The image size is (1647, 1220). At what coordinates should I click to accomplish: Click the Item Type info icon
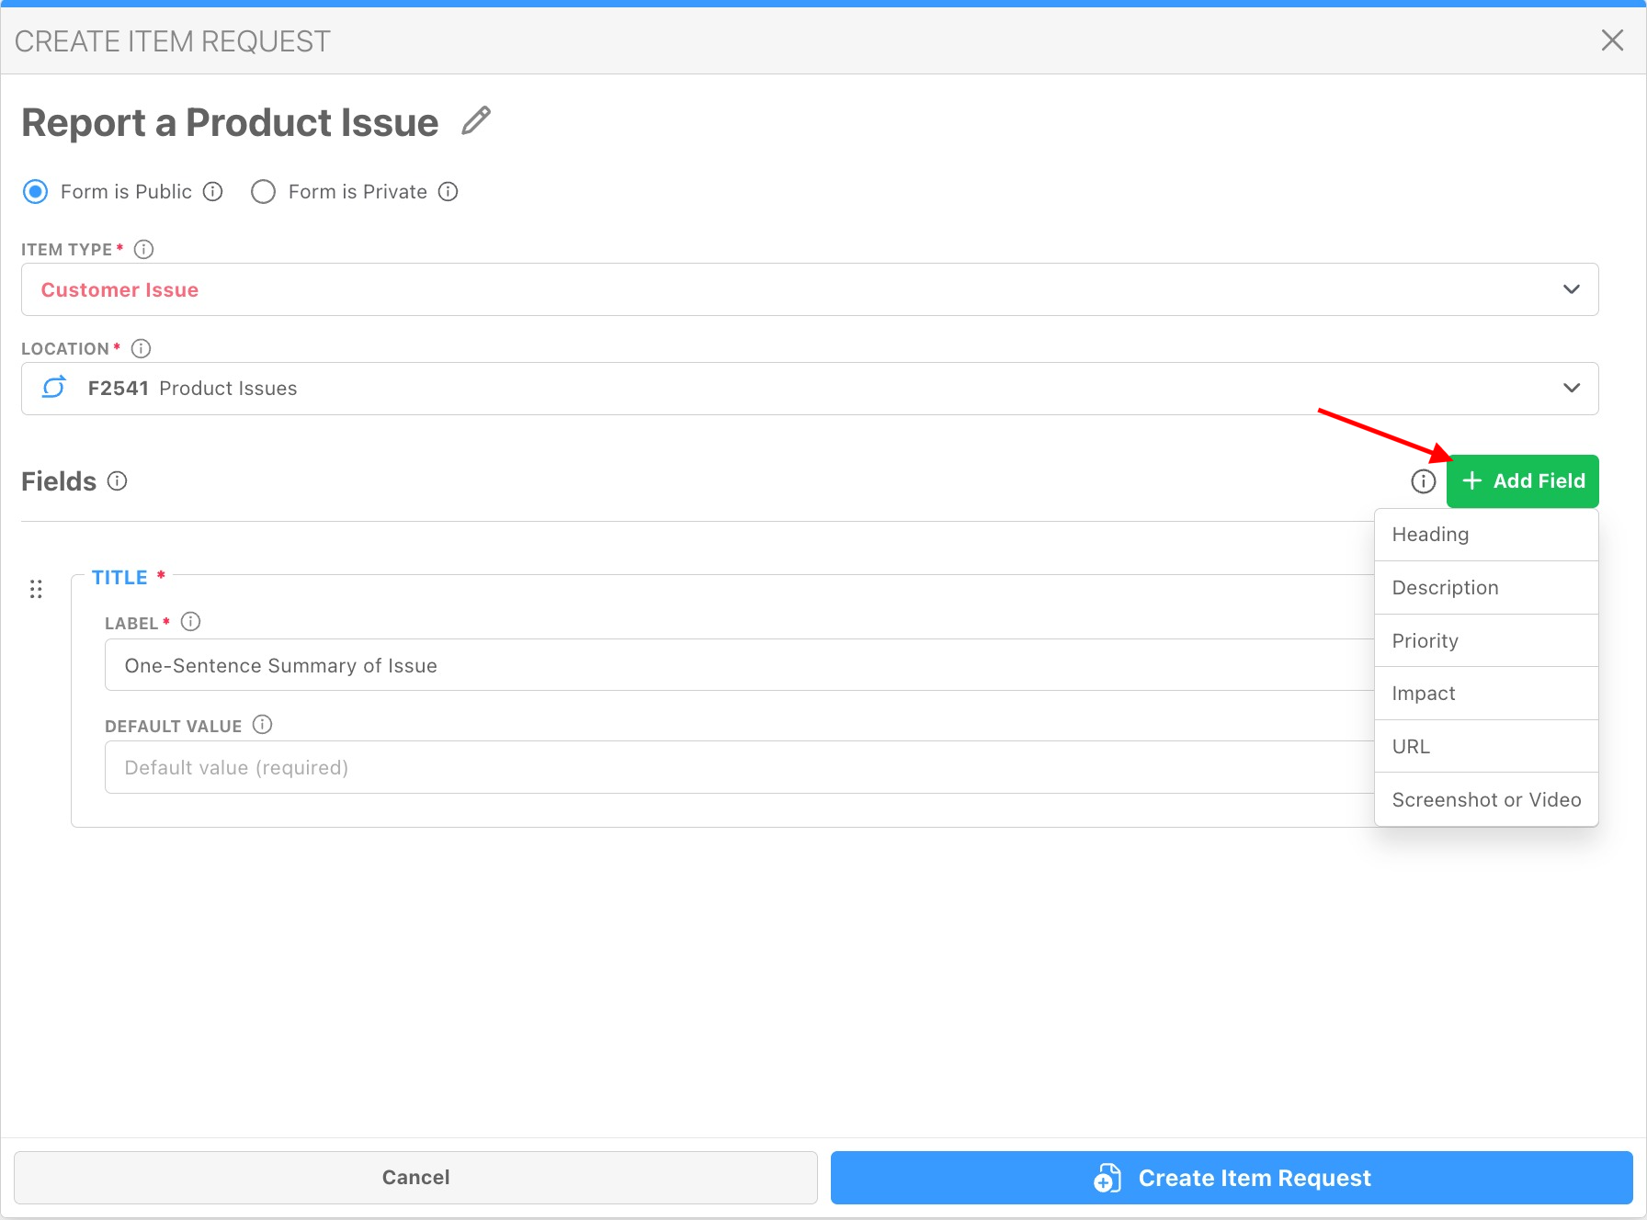click(143, 249)
